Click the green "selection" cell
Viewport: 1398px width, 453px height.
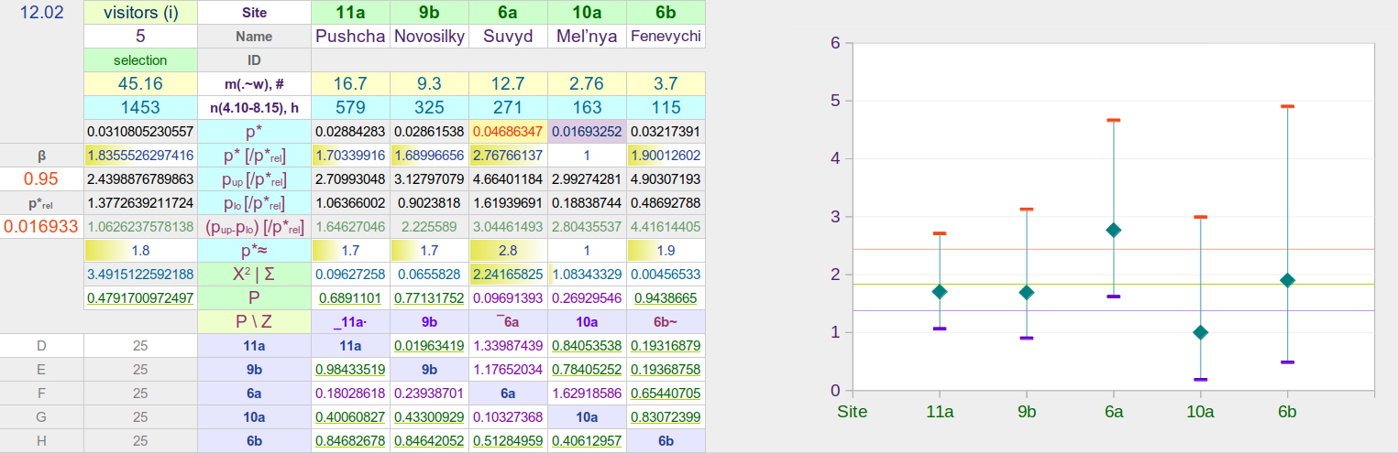click(140, 60)
